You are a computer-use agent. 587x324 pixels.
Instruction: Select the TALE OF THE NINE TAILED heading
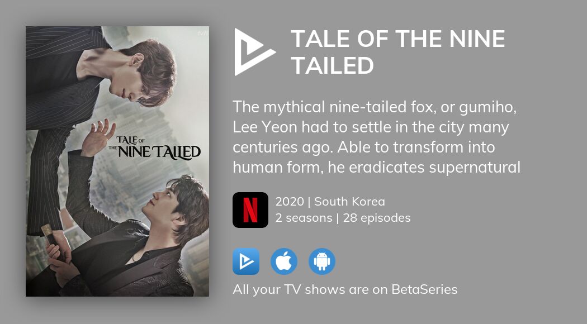pyautogui.click(x=397, y=52)
